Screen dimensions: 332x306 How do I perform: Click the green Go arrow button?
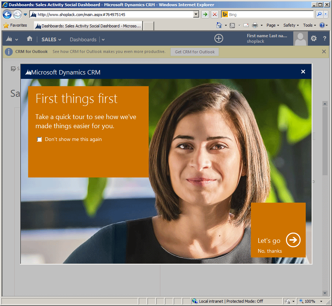205,15
